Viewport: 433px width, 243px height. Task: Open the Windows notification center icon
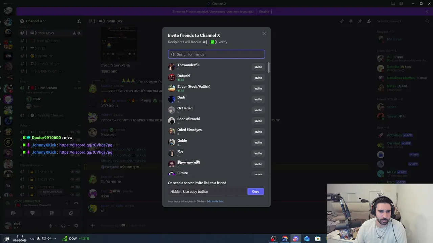coord(6,239)
